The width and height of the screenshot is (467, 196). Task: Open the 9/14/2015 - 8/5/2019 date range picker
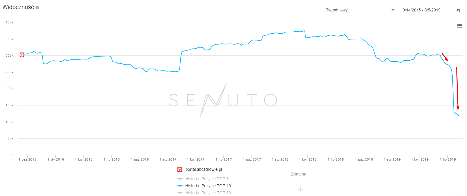click(x=427, y=10)
